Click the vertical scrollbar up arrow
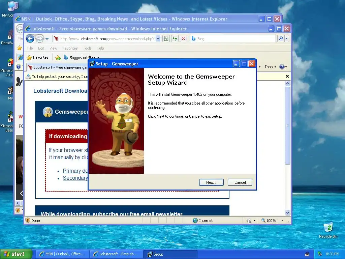345x259 pixels. pyautogui.click(x=287, y=84)
